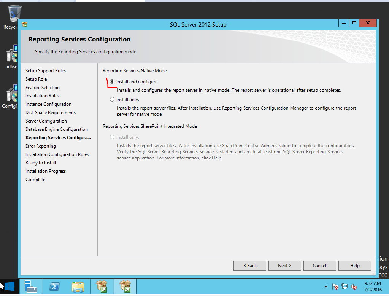Image resolution: width=389 pixels, height=296 pixels.
Task: Click network status tray icon
Action: click(x=345, y=287)
